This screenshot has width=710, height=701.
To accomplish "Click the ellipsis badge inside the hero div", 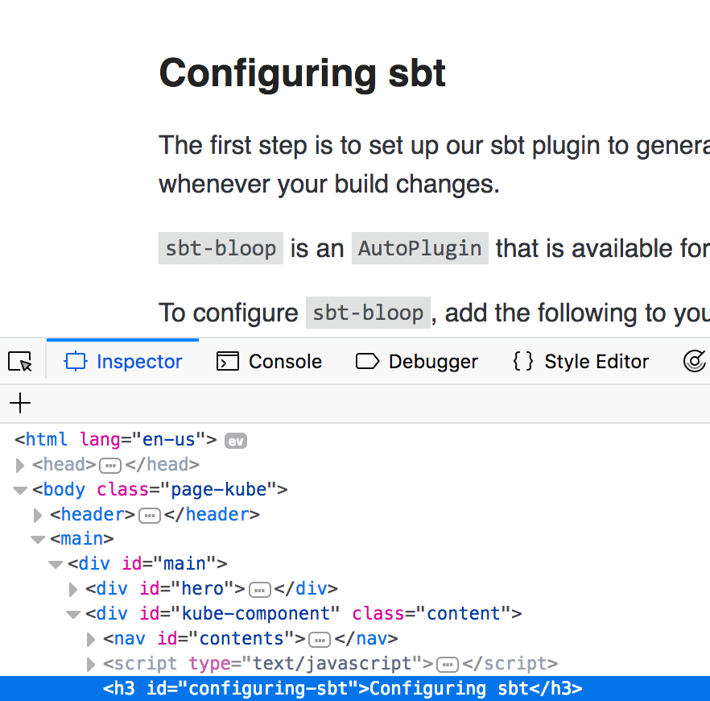I will (259, 590).
